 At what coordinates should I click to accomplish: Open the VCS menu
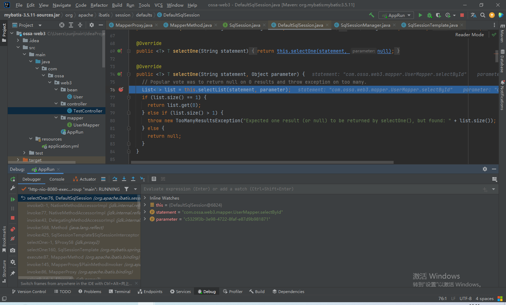(158, 5)
